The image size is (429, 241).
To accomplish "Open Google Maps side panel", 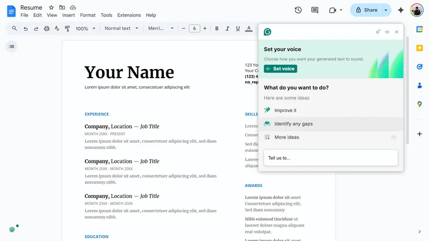I will click(x=419, y=104).
